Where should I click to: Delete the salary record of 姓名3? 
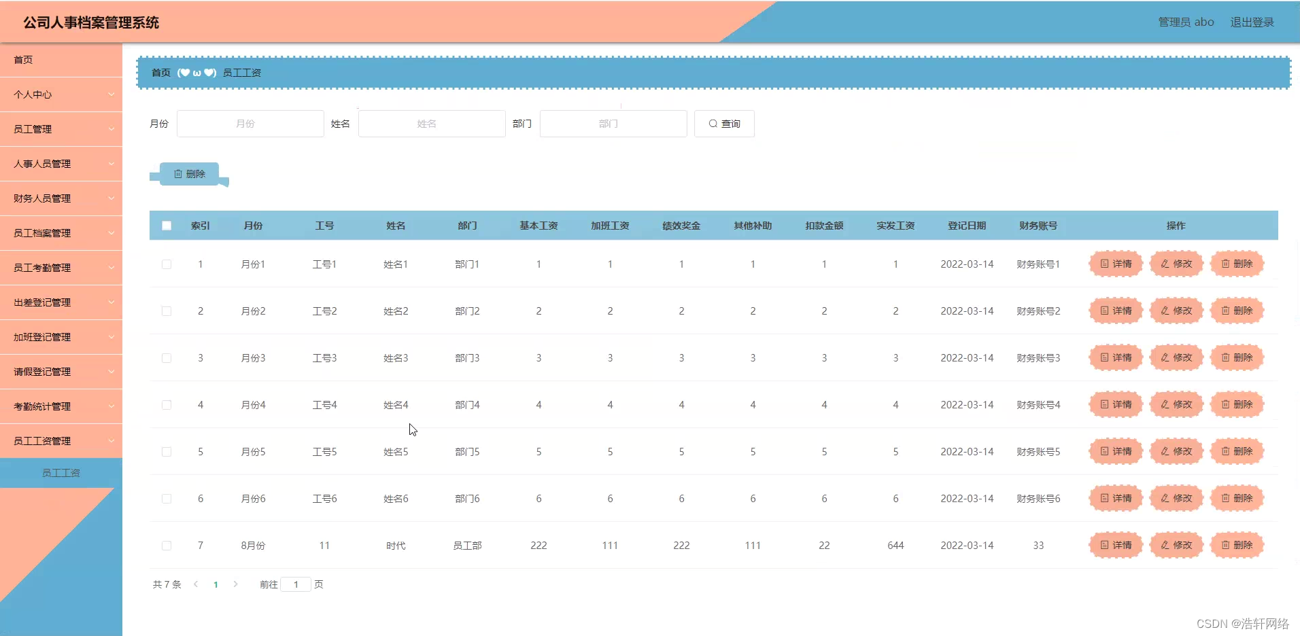tap(1237, 357)
